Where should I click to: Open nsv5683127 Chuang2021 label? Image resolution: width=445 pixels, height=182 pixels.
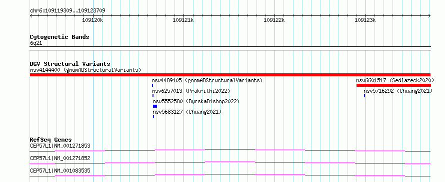click(187, 112)
